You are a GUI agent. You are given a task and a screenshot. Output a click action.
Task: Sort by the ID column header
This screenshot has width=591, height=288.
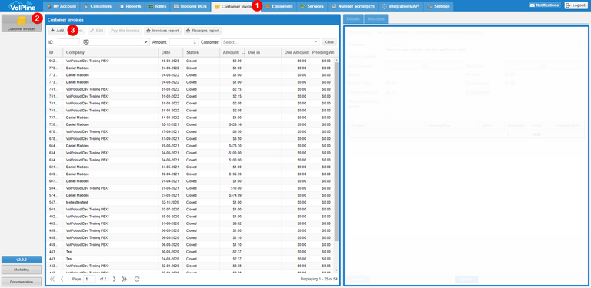55,52
